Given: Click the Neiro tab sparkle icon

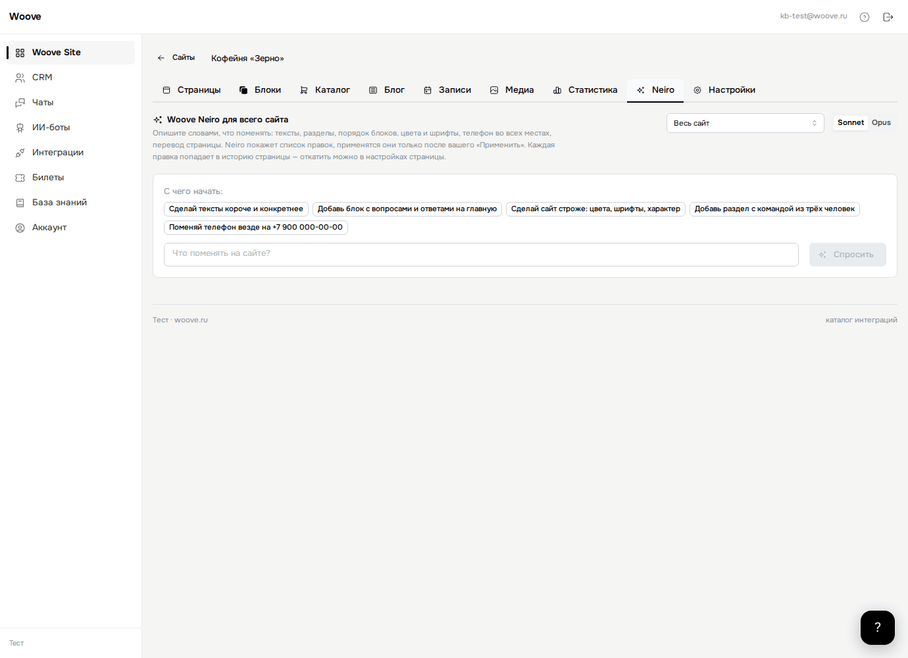Looking at the screenshot, I should [641, 90].
